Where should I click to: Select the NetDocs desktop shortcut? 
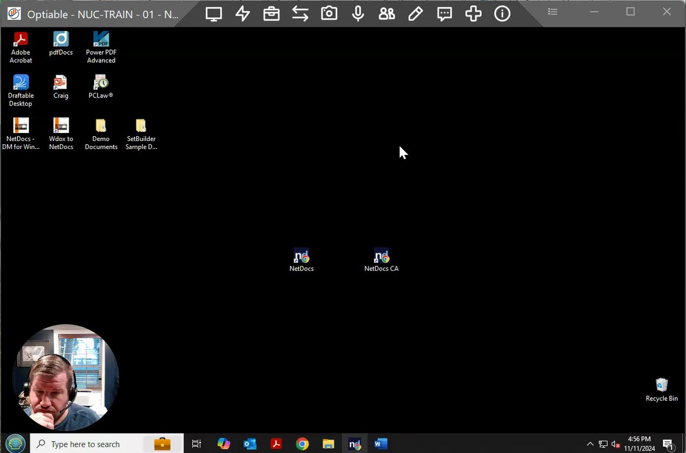pos(301,260)
